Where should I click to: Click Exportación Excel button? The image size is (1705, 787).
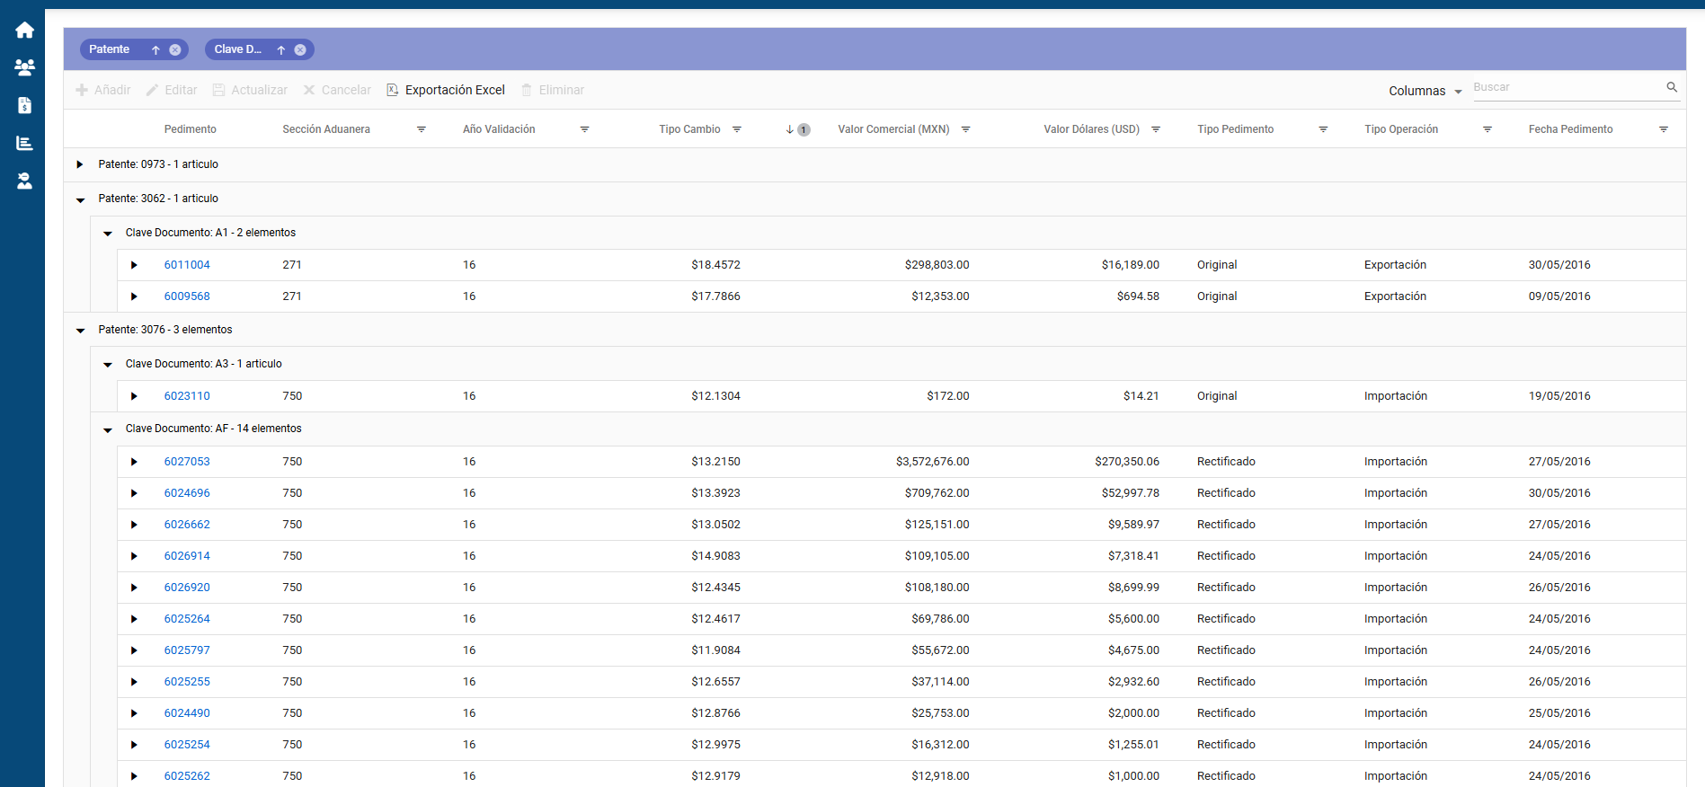(446, 90)
